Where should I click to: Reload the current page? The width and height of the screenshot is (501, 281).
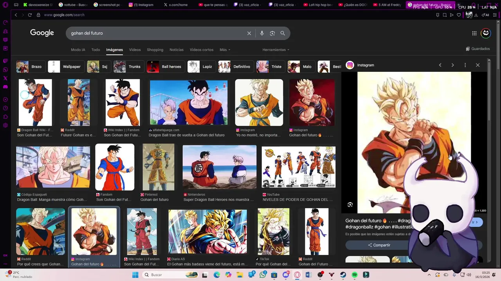[x=30, y=15]
